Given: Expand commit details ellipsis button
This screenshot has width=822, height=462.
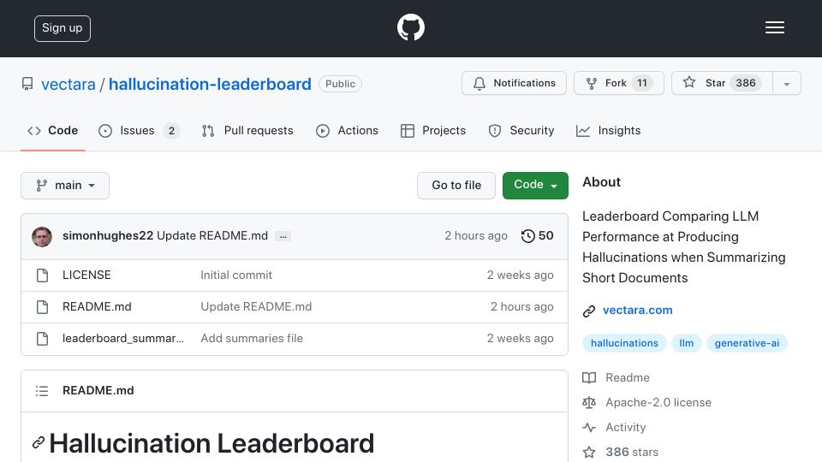Looking at the screenshot, I should 283,237.
